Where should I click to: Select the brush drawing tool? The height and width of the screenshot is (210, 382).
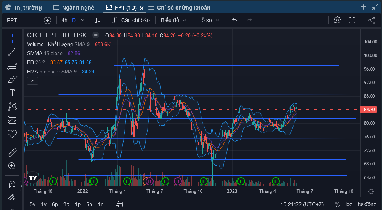(x=12, y=79)
